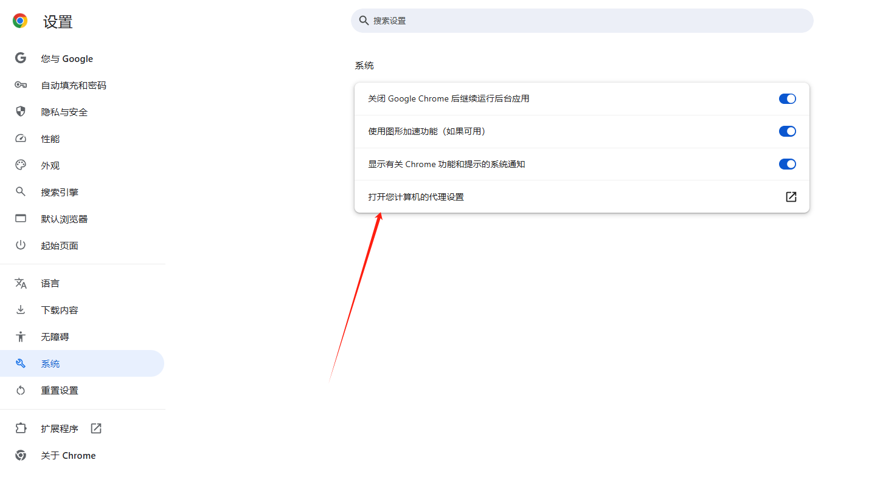Screen dimensions: 894x491
Task: Click the 系统 section heading
Action: pyautogui.click(x=364, y=66)
